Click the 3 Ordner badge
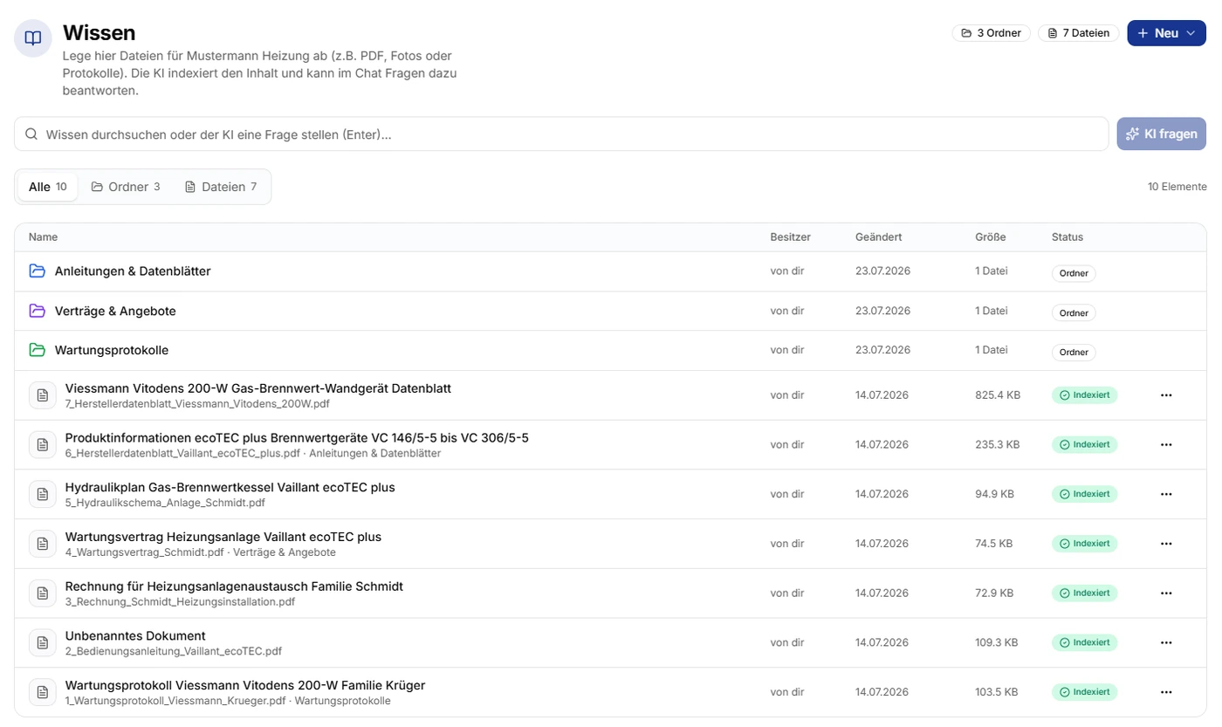This screenshot has width=1222, height=727. (992, 33)
